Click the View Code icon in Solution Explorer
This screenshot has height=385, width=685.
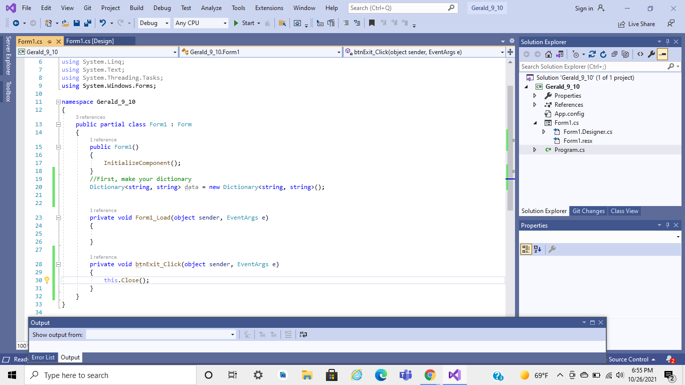pyautogui.click(x=640, y=54)
